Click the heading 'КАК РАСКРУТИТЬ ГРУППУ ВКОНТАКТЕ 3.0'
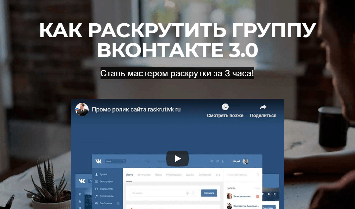 177,40
